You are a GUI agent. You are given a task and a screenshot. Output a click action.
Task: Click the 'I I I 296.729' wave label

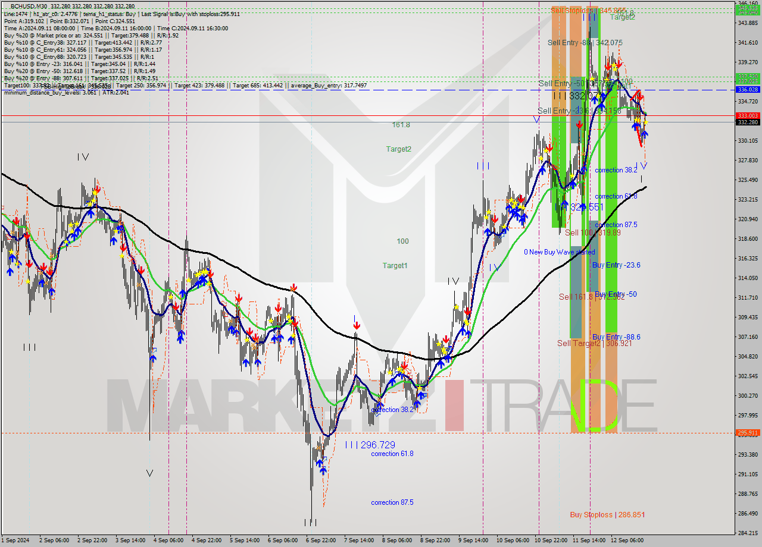click(x=370, y=445)
